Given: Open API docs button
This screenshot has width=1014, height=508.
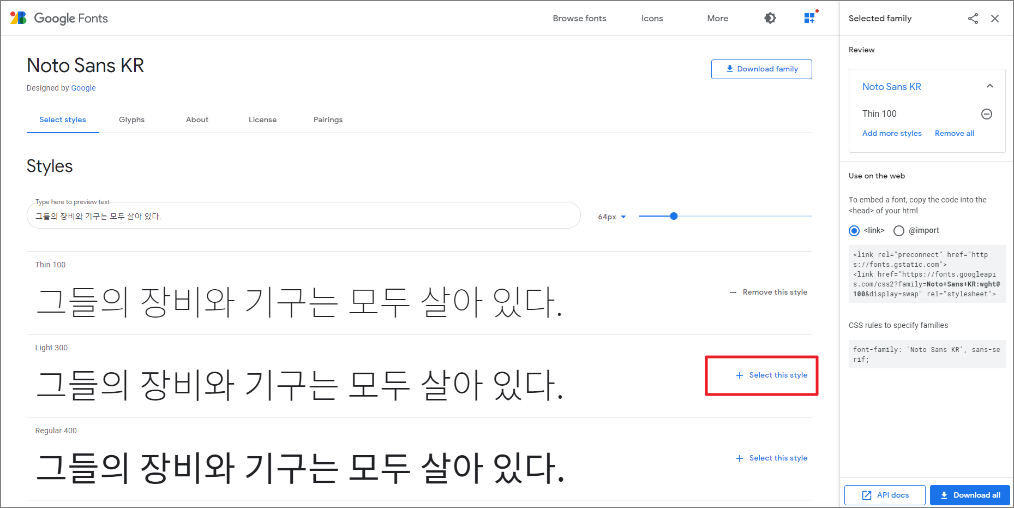Looking at the screenshot, I should click(885, 495).
